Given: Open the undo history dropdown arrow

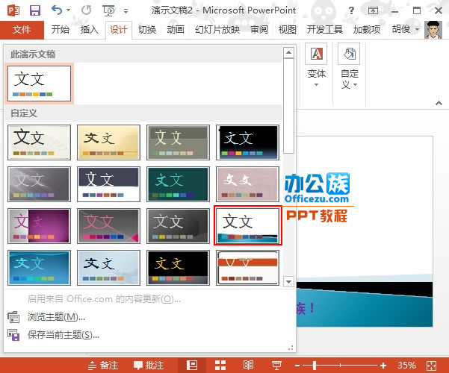Looking at the screenshot, I should click(69, 10).
